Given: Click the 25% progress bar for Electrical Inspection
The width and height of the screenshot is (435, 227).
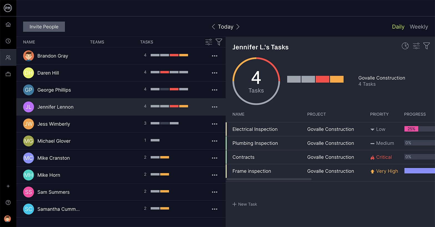Looking at the screenshot, I should point(411,129).
